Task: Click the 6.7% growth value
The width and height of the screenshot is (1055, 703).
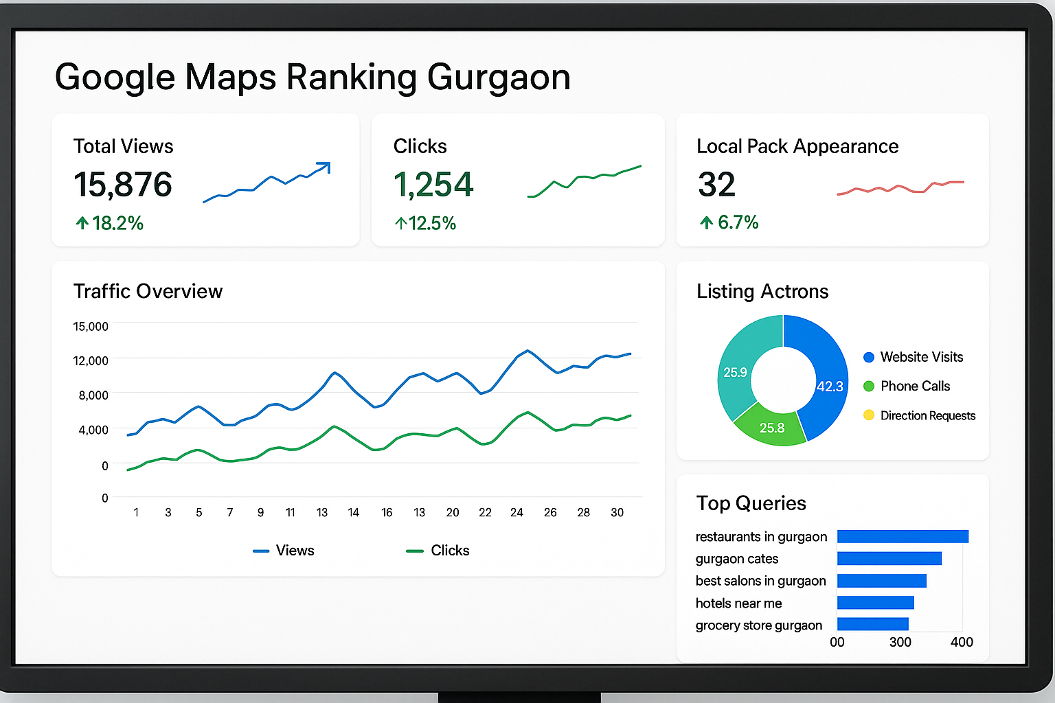Action: click(x=738, y=222)
